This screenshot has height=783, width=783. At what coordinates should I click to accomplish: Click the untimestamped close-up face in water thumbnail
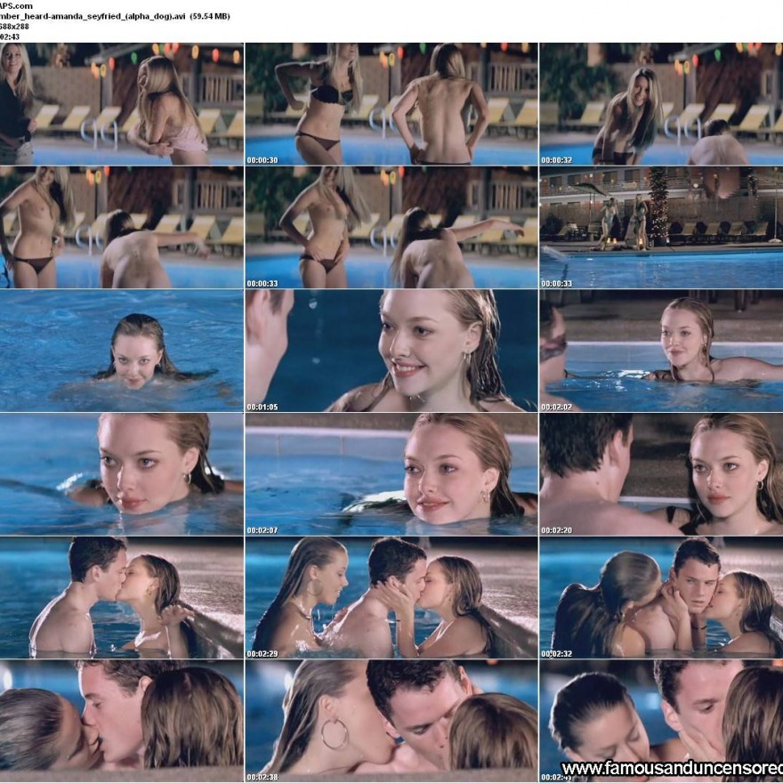122,473
